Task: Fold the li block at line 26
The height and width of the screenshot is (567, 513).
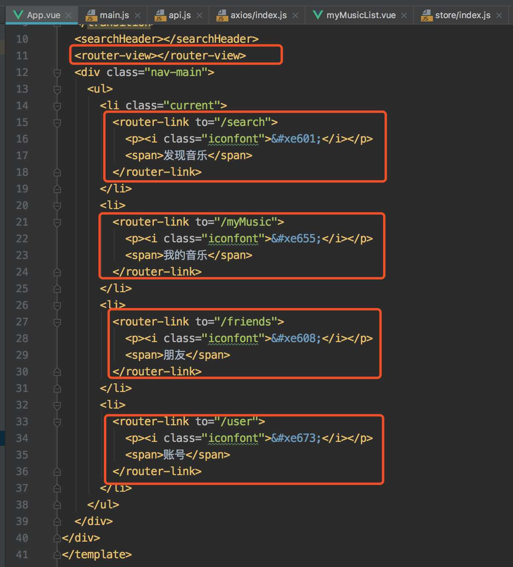Action: [57, 306]
